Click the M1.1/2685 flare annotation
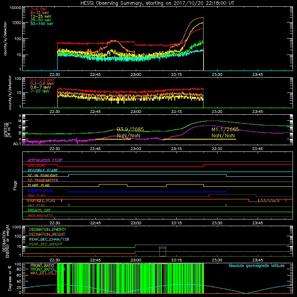Screen dimensions: 297x297 225,129
